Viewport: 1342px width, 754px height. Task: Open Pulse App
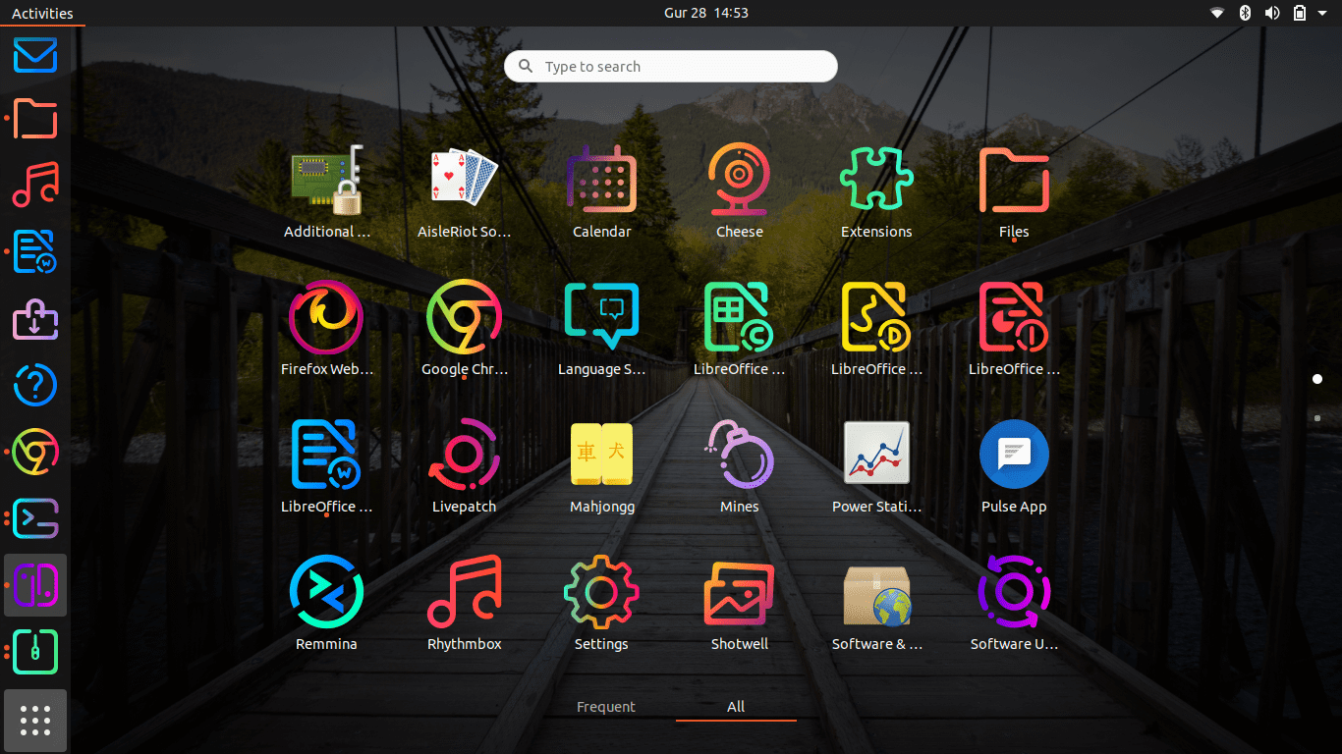pos(1014,467)
